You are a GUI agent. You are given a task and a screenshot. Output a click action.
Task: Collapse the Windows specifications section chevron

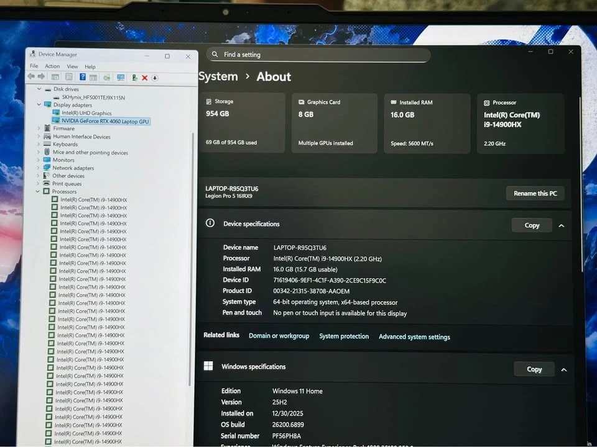click(564, 370)
